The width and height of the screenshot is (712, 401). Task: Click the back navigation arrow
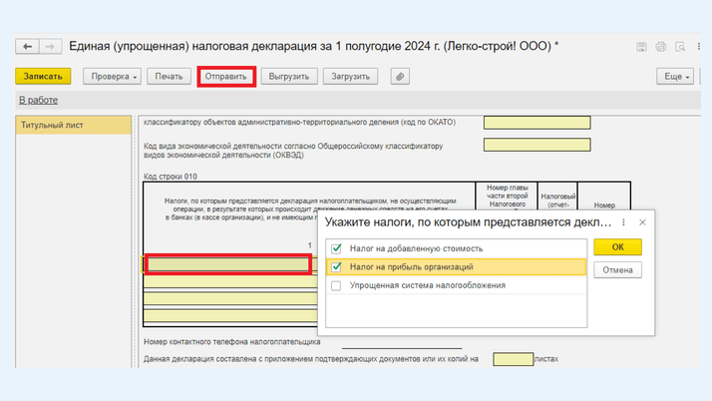(x=27, y=47)
